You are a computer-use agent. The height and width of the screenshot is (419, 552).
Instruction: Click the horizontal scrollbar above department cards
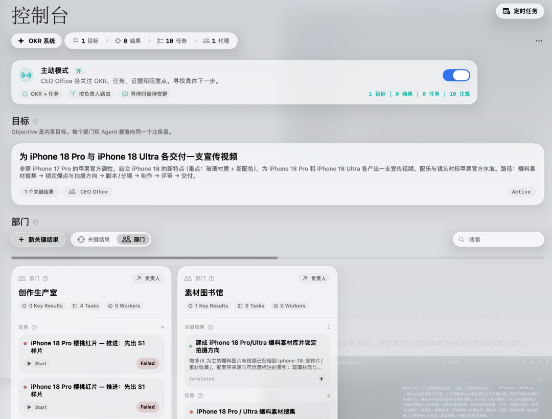click(144, 258)
